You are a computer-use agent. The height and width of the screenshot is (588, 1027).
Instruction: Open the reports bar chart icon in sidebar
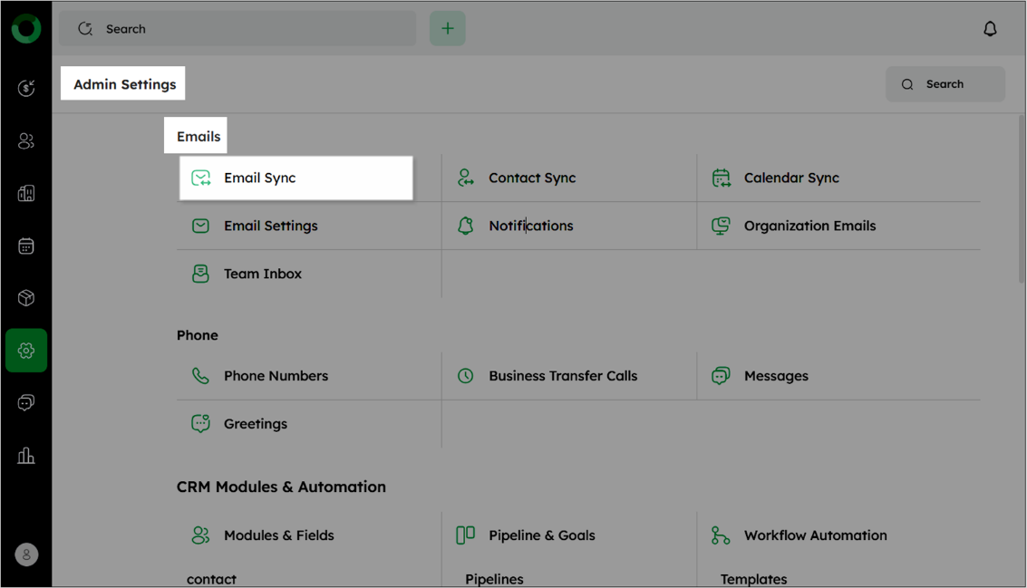coord(26,456)
